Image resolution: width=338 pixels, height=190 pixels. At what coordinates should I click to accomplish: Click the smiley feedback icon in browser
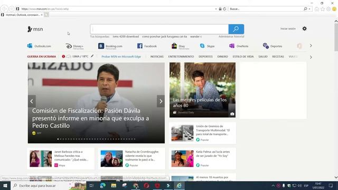coord(334,9)
